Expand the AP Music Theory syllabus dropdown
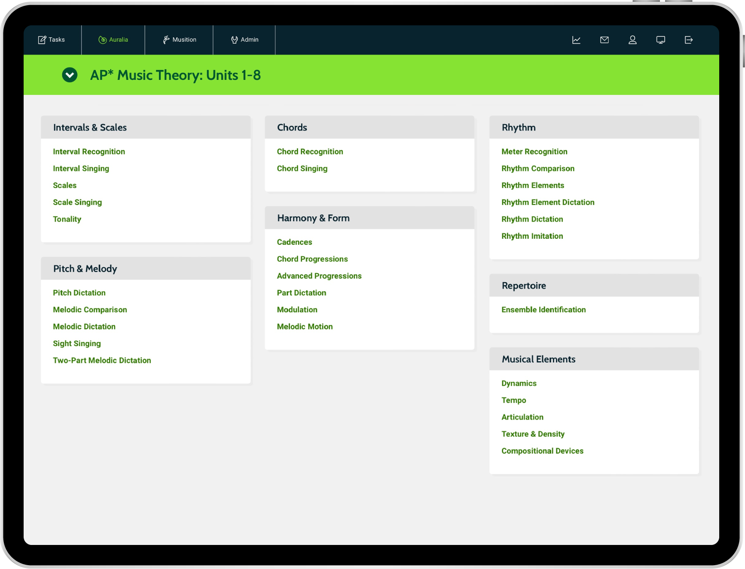 (70, 75)
